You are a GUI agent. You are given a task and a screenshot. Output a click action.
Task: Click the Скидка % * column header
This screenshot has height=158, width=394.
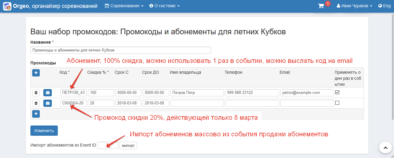(x=98, y=72)
